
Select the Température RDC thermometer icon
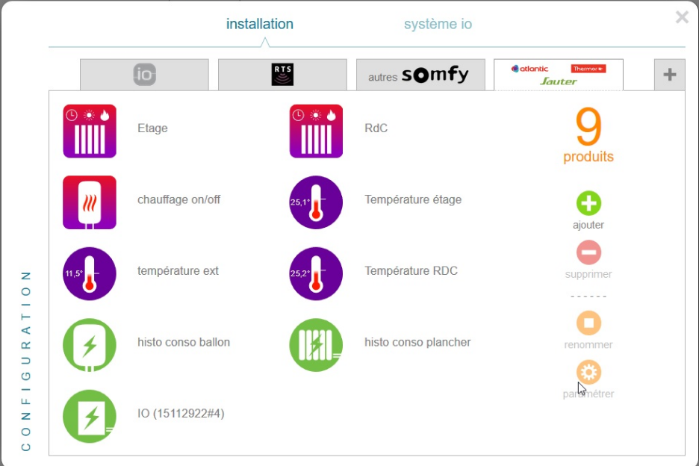click(316, 273)
